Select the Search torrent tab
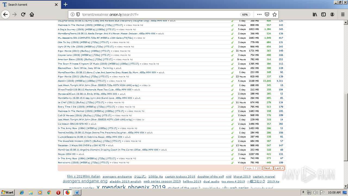The height and width of the screenshot is (196, 348). [30, 5]
